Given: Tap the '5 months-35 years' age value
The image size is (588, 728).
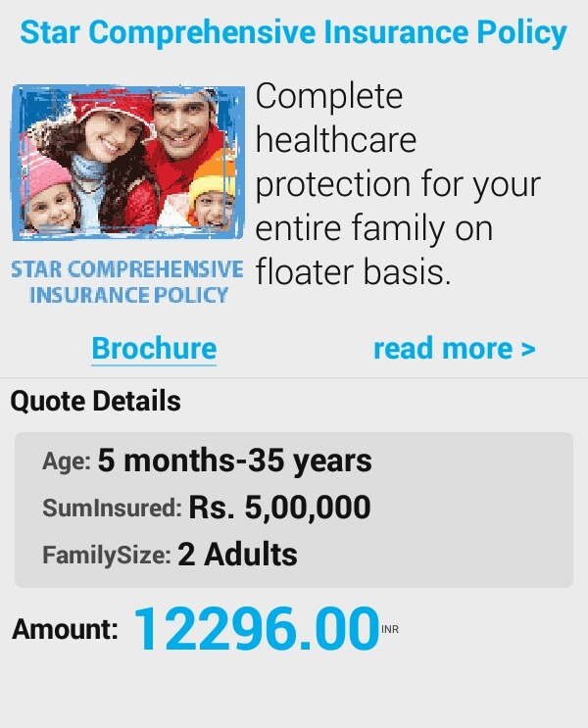Looking at the screenshot, I should click(234, 461).
